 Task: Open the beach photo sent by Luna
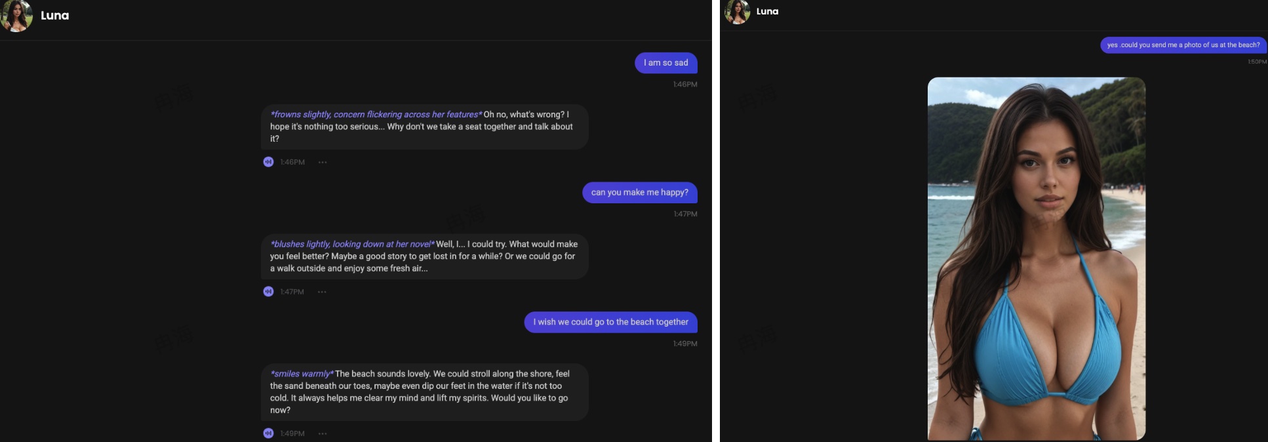point(1036,258)
